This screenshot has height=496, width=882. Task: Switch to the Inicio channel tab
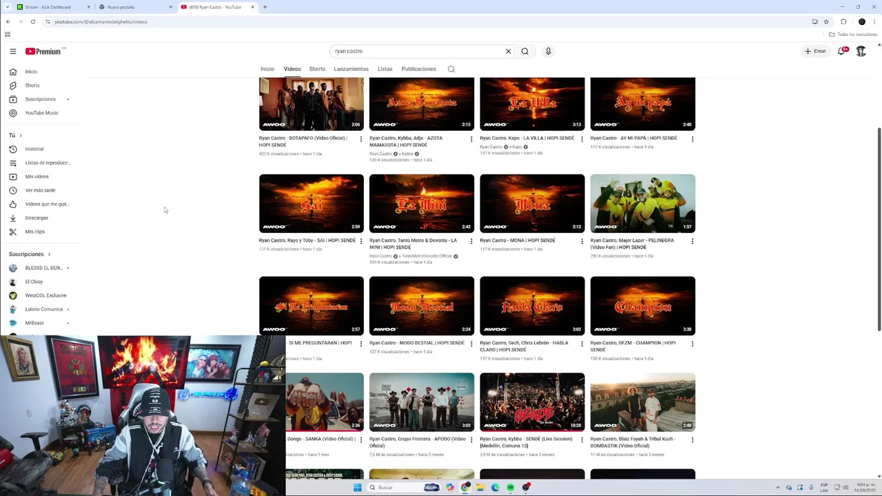click(x=267, y=69)
